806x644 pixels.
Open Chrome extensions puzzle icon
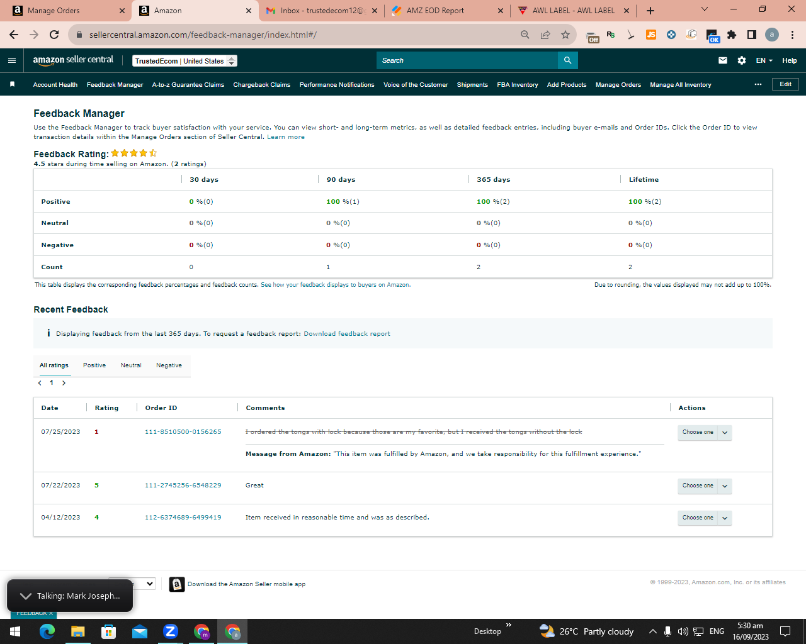tap(732, 35)
